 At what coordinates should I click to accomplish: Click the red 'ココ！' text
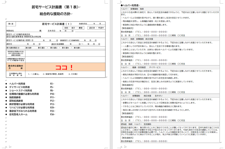64,68
